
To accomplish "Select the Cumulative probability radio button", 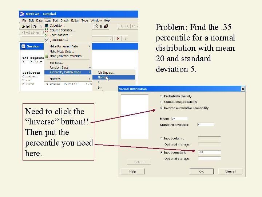I will click(x=161, y=102).
